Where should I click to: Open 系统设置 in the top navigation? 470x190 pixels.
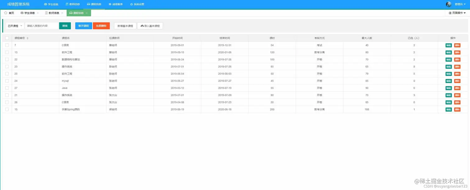pyautogui.click(x=137, y=4)
